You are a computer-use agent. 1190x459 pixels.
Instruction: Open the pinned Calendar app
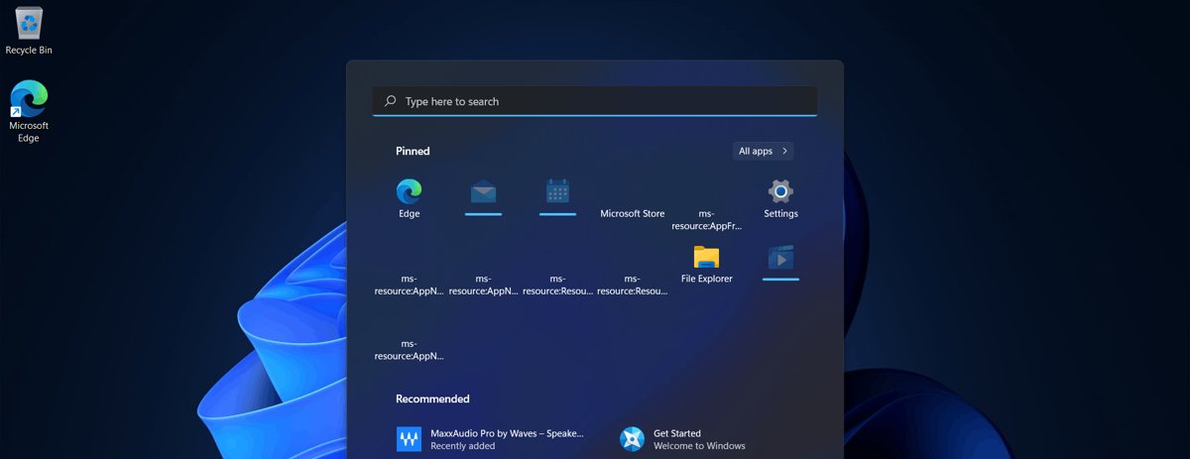(558, 197)
